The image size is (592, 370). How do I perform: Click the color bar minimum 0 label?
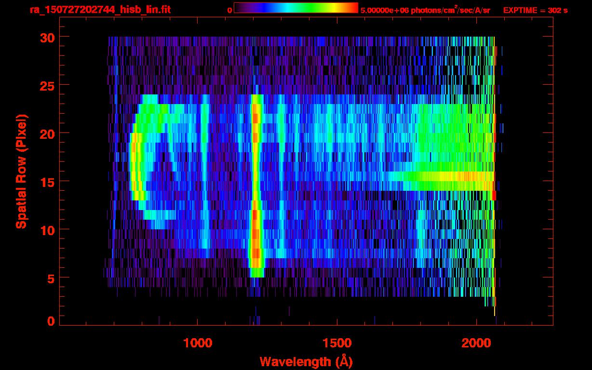coord(229,10)
